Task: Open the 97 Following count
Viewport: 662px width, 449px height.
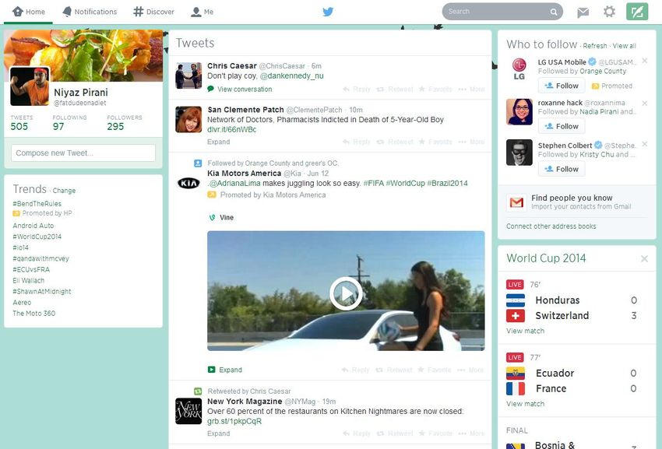Action: pos(69,123)
